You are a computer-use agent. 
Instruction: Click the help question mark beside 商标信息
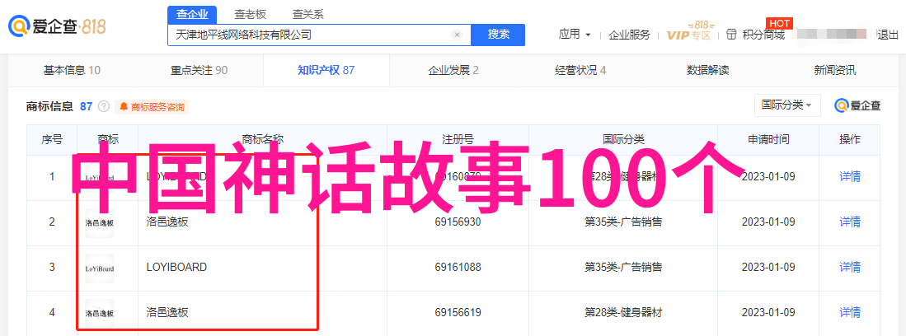pos(104,106)
